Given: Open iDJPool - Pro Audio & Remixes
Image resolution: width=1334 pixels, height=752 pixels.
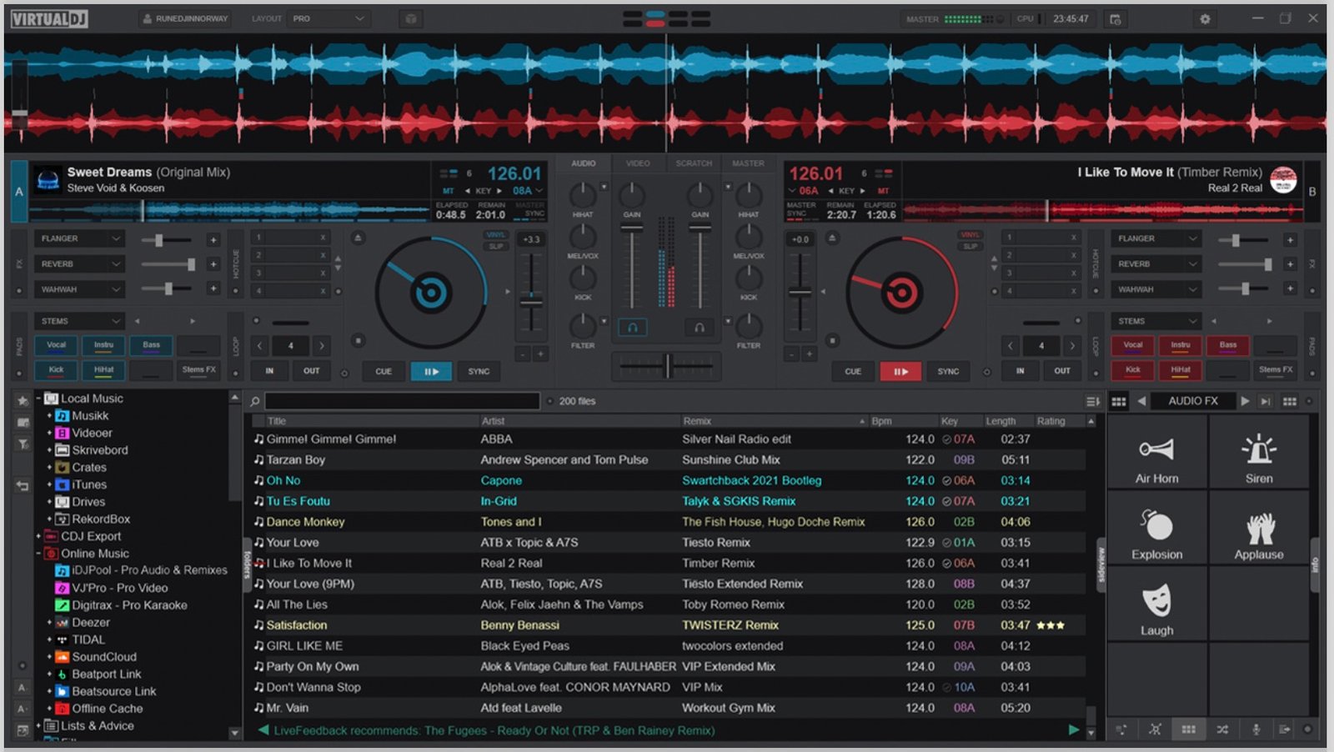Looking at the screenshot, I should click(148, 570).
